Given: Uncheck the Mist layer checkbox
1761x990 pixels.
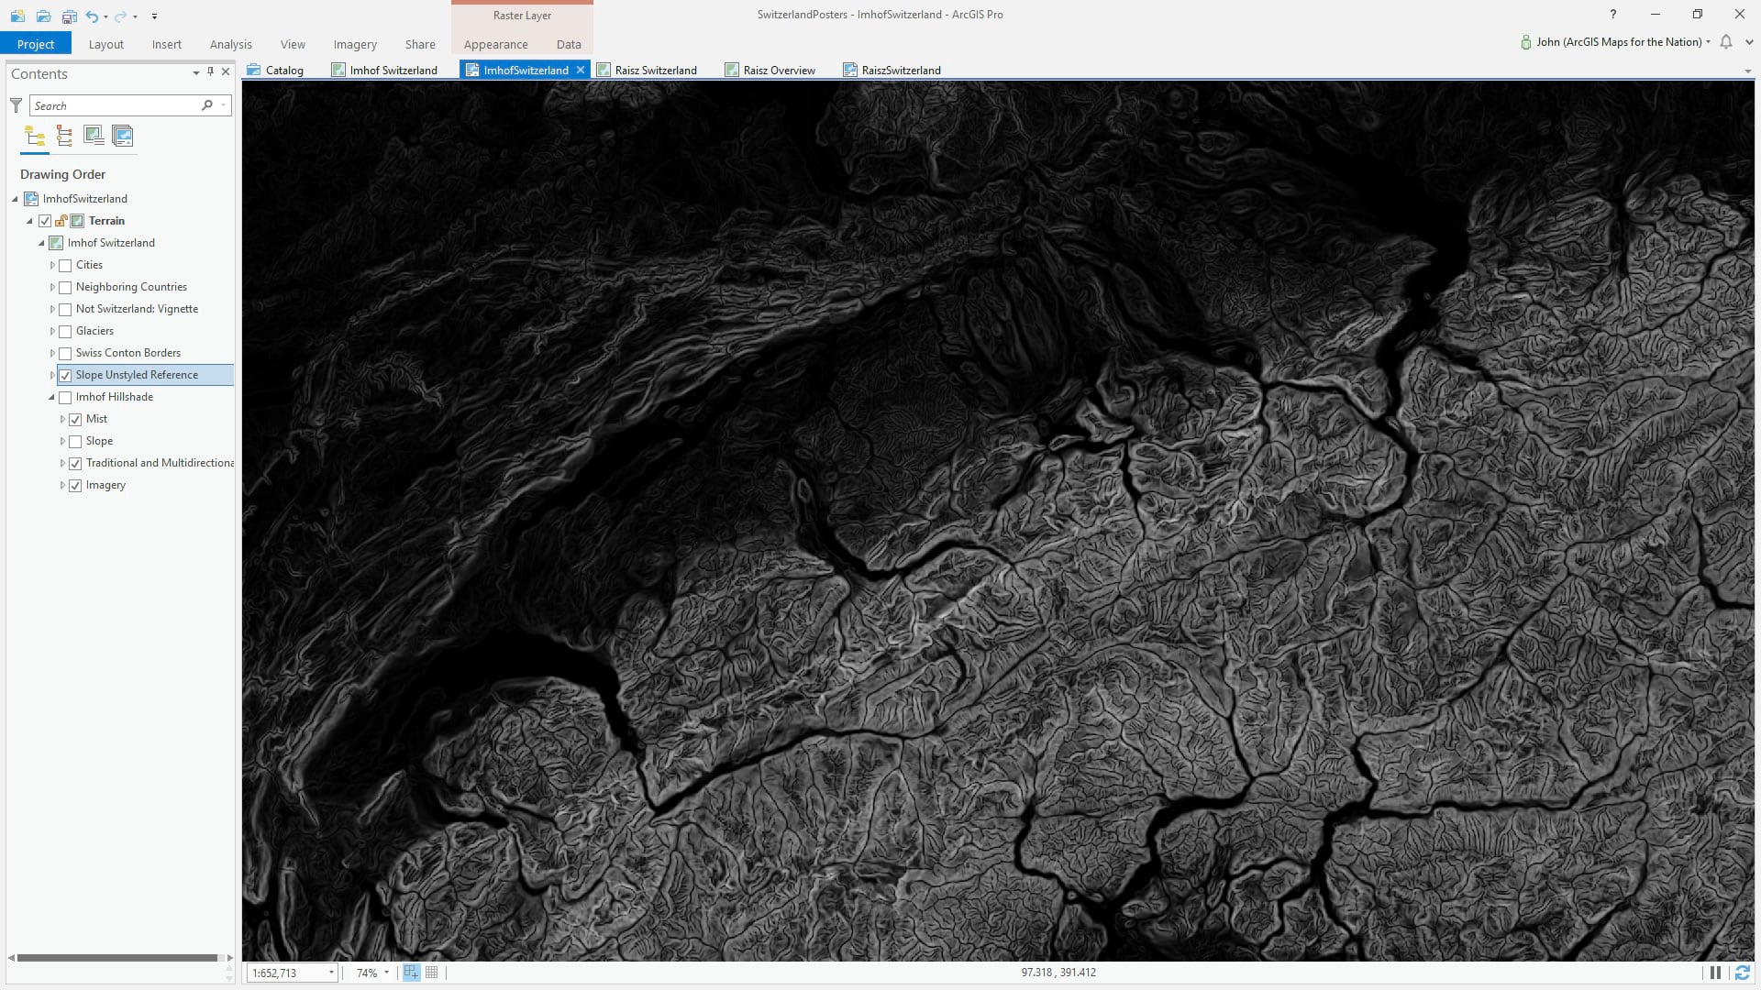Looking at the screenshot, I should coord(75,419).
